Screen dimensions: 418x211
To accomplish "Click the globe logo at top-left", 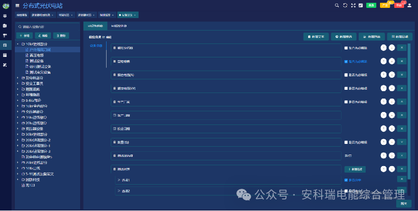I will [x=6, y=6].
